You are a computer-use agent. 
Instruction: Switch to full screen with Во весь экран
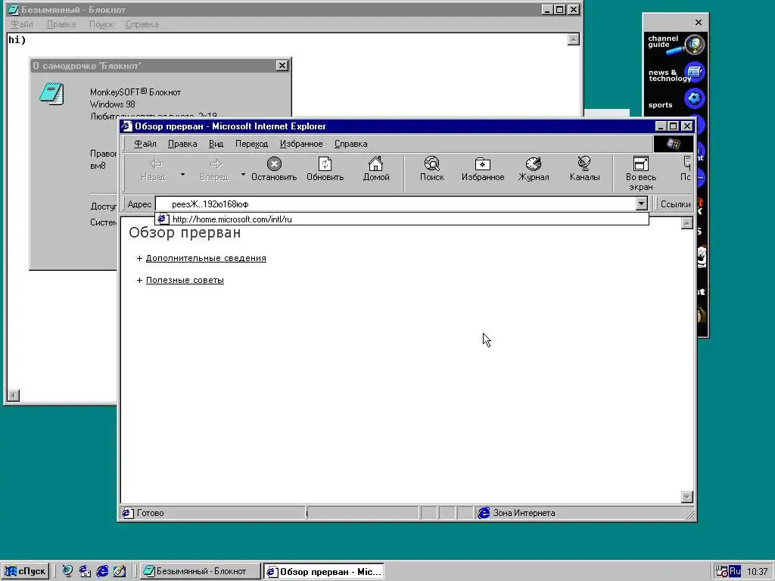pos(640,174)
